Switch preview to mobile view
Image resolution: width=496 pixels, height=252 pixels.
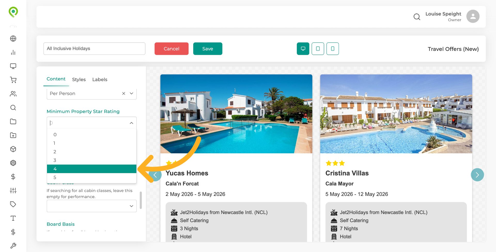point(332,49)
